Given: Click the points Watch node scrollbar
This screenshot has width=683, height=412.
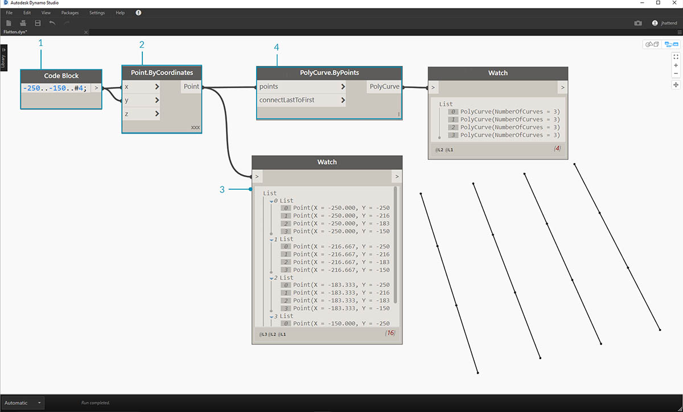Looking at the screenshot, I should (x=395, y=245).
